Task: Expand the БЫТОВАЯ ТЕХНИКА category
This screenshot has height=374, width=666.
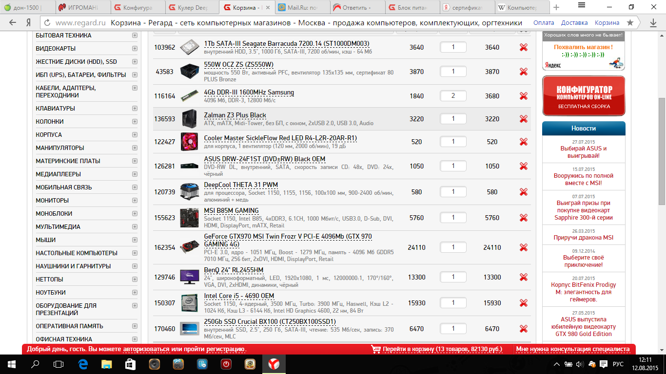Action: [x=135, y=36]
